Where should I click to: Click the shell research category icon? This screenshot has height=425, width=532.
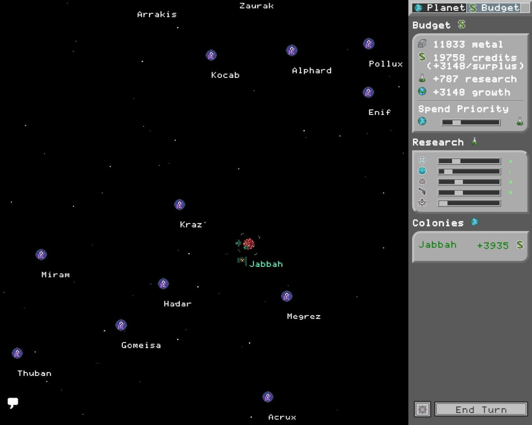422,181
